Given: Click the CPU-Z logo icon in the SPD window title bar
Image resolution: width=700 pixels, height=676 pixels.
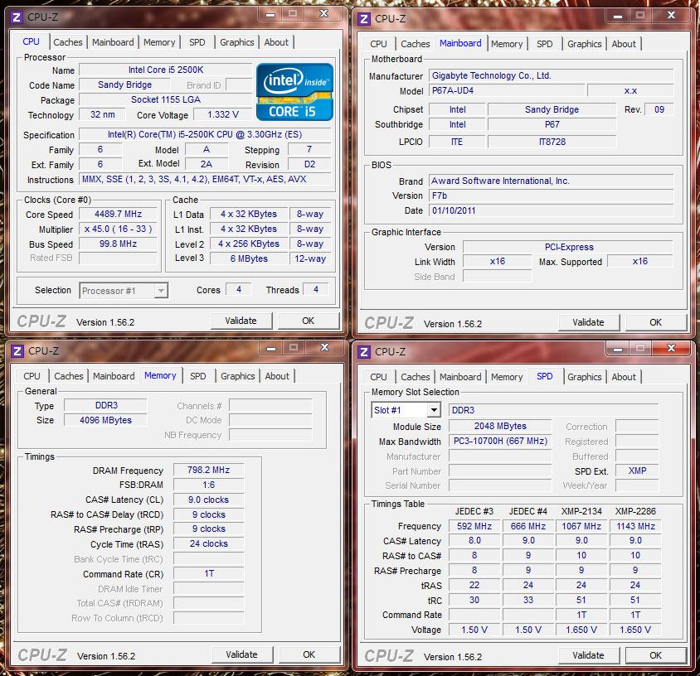Looking at the screenshot, I should pos(364,352).
